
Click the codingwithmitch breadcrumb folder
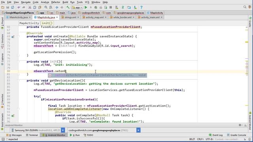[x=89, y=13]
